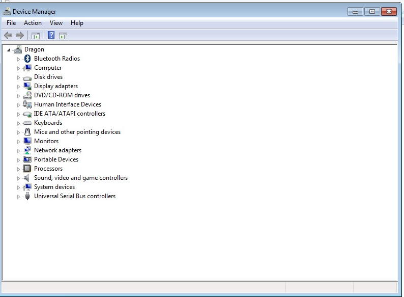Click the Bluetooth Radios icon
The width and height of the screenshot is (404, 297).
click(27, 59)
